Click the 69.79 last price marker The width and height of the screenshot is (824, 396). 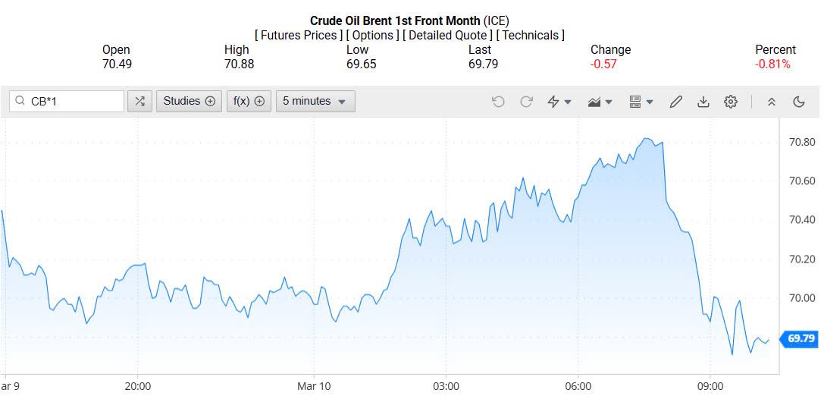(x=801, y=338)
